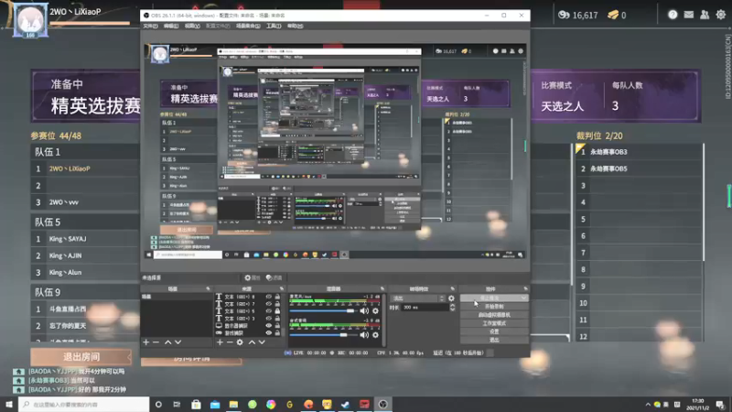Add a new source with the plus icon
The width and height of the screenshot is (732, 412).
pyautogui.click(x=220, y=342)
